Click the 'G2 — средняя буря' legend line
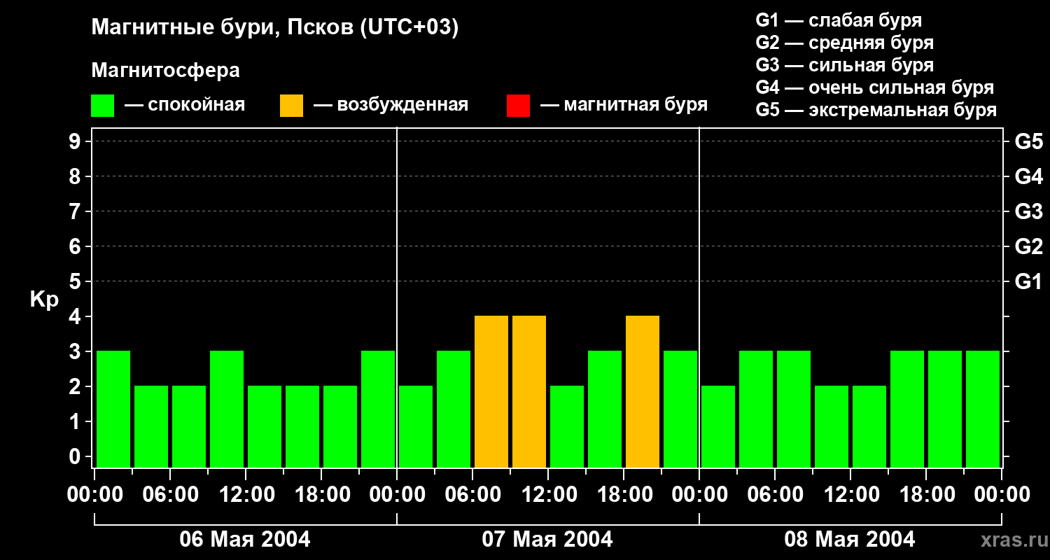This screenshot has width=1050, height=560. coord(844,43)
